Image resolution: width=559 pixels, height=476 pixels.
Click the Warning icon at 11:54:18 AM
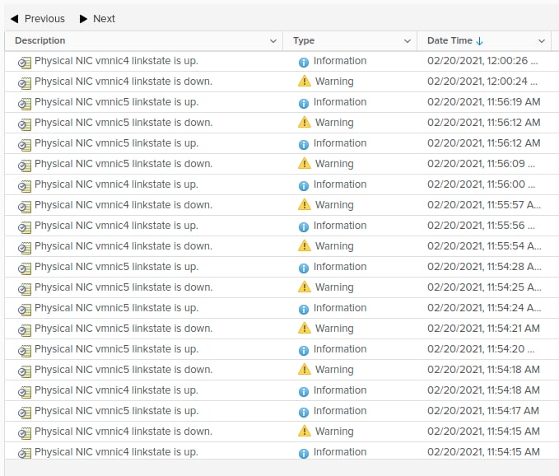coord(304,369)
